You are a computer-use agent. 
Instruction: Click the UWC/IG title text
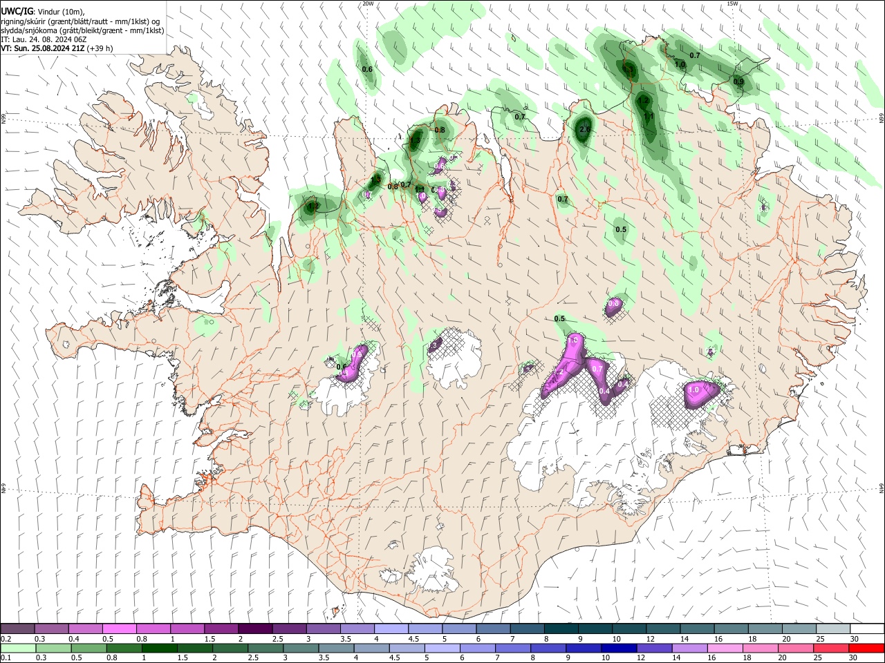(16, 11)
